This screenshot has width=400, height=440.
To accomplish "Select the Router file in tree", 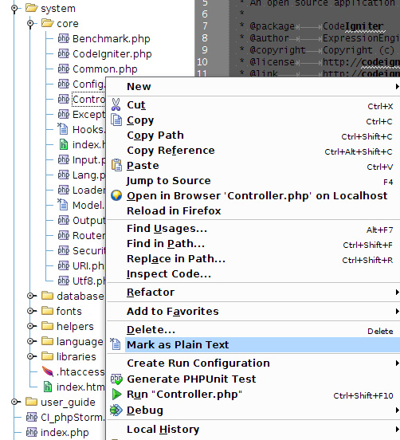I will (x=88, y=235).
